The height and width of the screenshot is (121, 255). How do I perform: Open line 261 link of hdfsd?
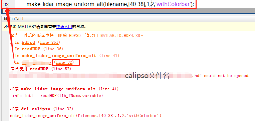[49, 42]
